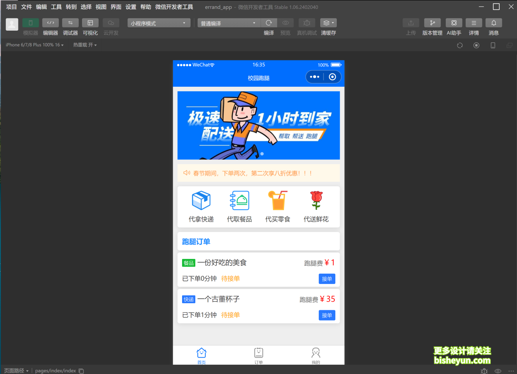Screen dimensions: 517x374
Task: Click the 极速配送 delivery banner image
Action: pyautogui.click(x=258, y=125)
